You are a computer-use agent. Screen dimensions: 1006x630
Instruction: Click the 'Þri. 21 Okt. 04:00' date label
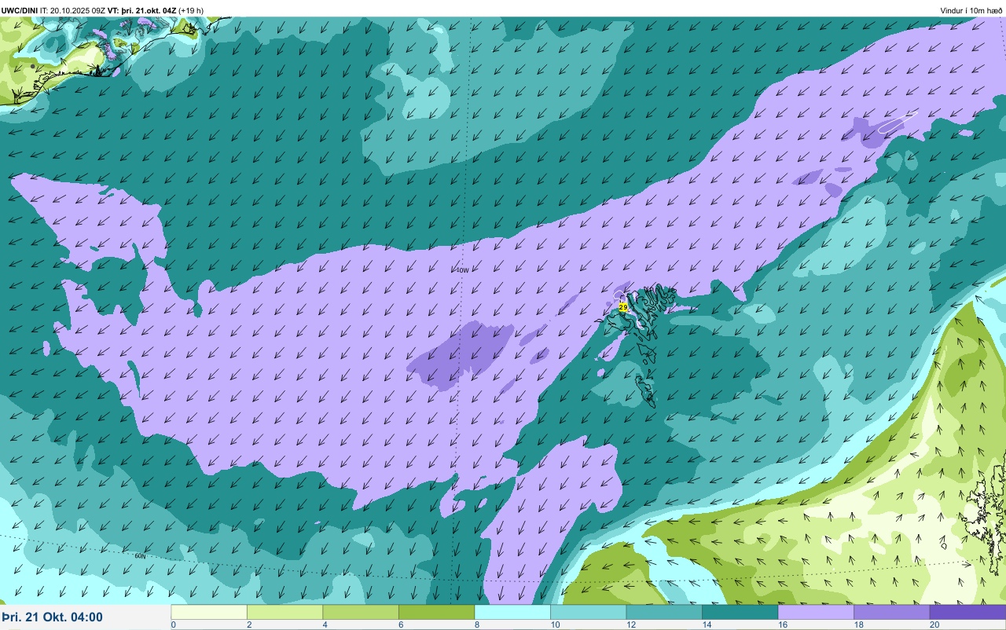pos(52,617)
